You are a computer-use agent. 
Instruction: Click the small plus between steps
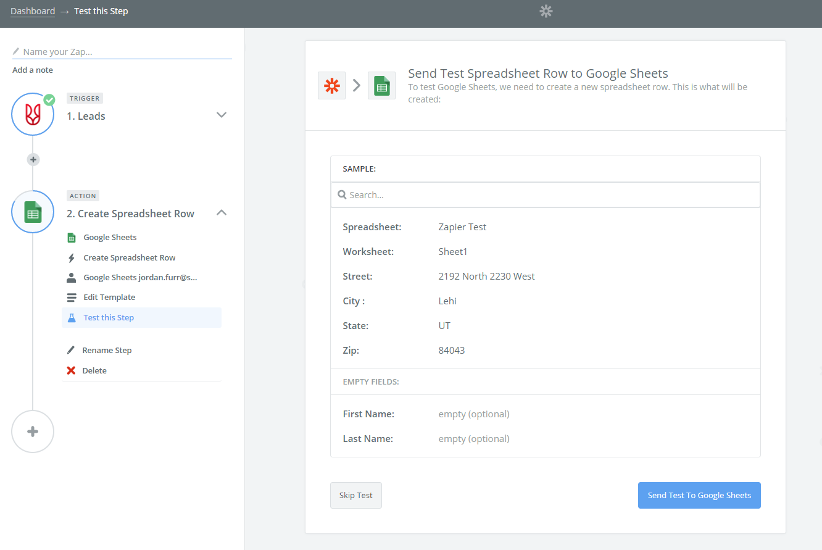click(x=33, y=160)
